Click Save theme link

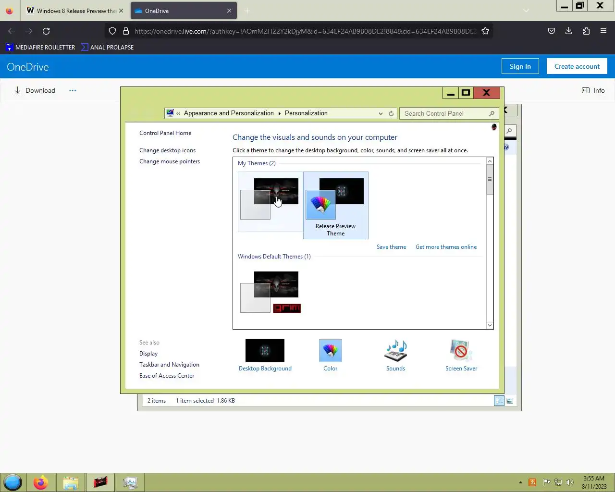click(391, 247)
